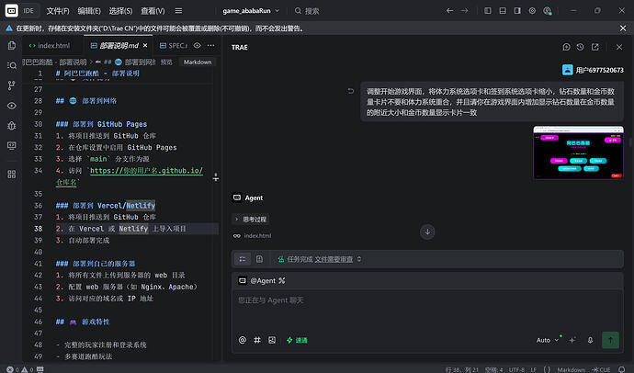This screenshot has width=634, height=373.
Task: Go back with the left arrow
Action: 449,11
